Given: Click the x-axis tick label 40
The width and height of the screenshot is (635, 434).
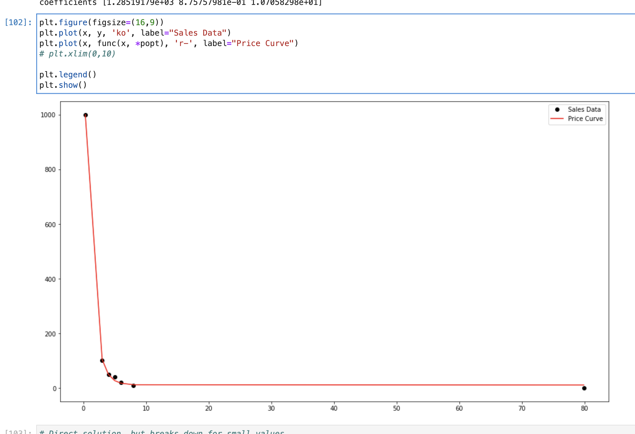Looking at the screenshot, I should (334, 408).
